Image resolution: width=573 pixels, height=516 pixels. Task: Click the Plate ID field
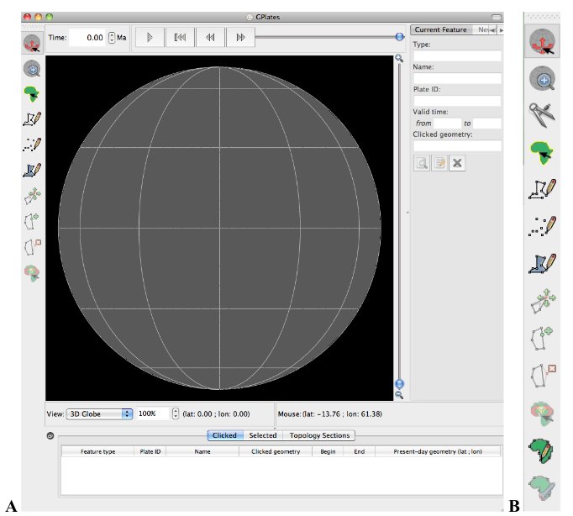pyautogui.click(x=457, y=101)
